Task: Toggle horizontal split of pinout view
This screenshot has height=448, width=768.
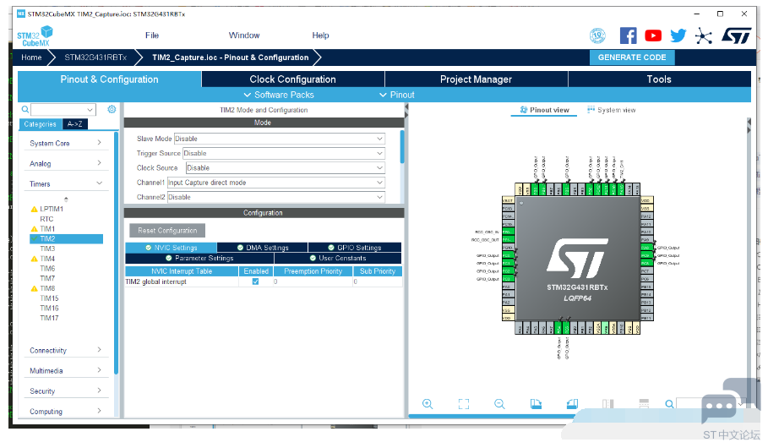Action: [x=644, y=404]
